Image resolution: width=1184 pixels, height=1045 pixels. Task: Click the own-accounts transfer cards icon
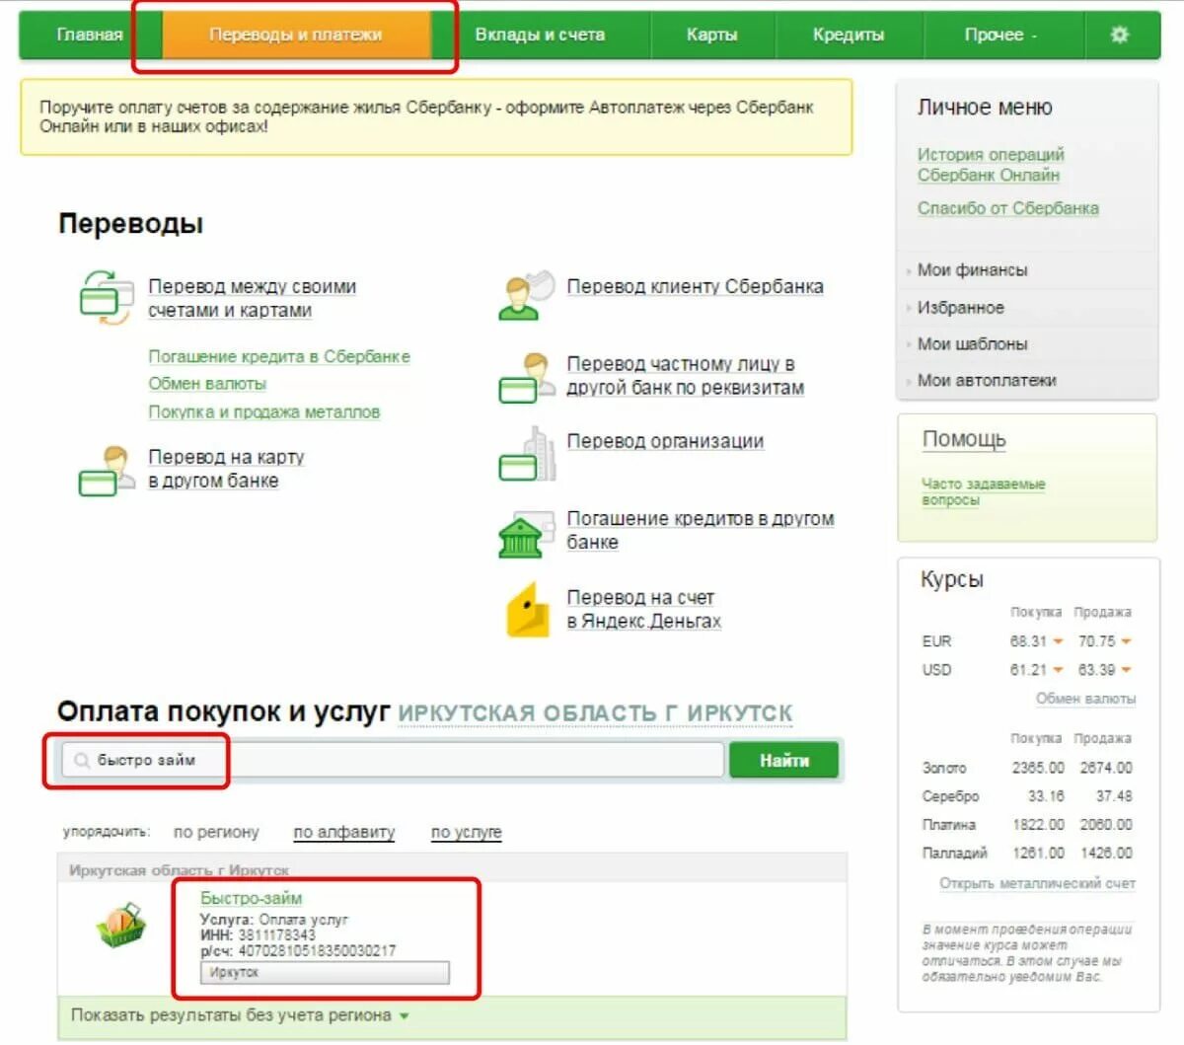click(x=105, y=297)
